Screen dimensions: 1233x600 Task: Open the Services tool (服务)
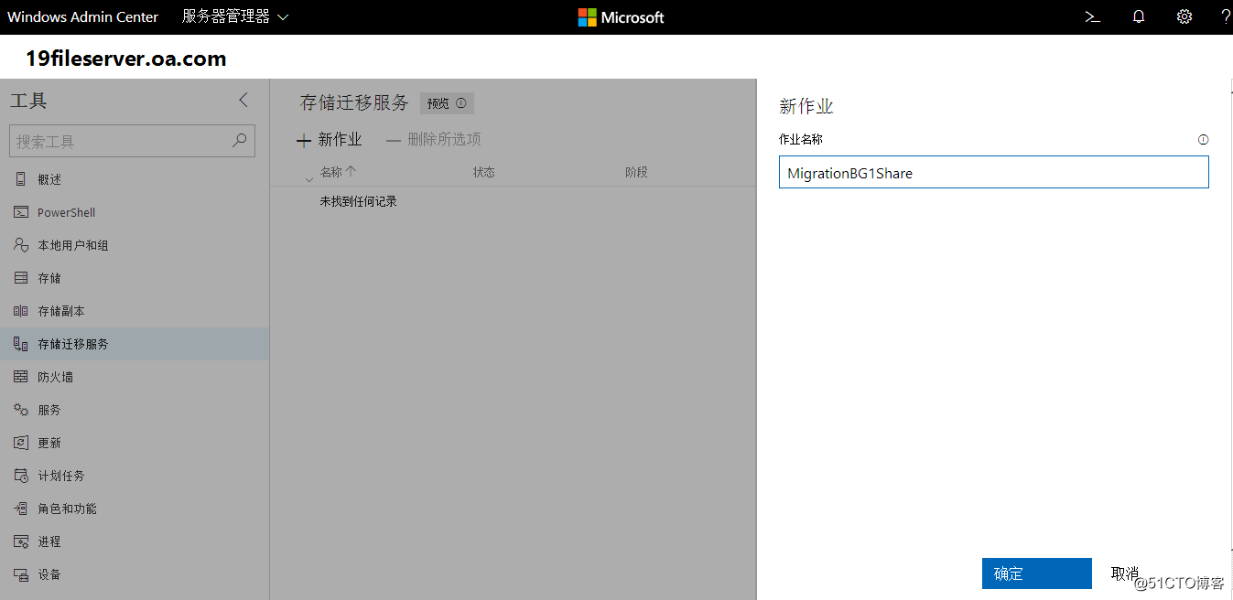click(135, 410)
